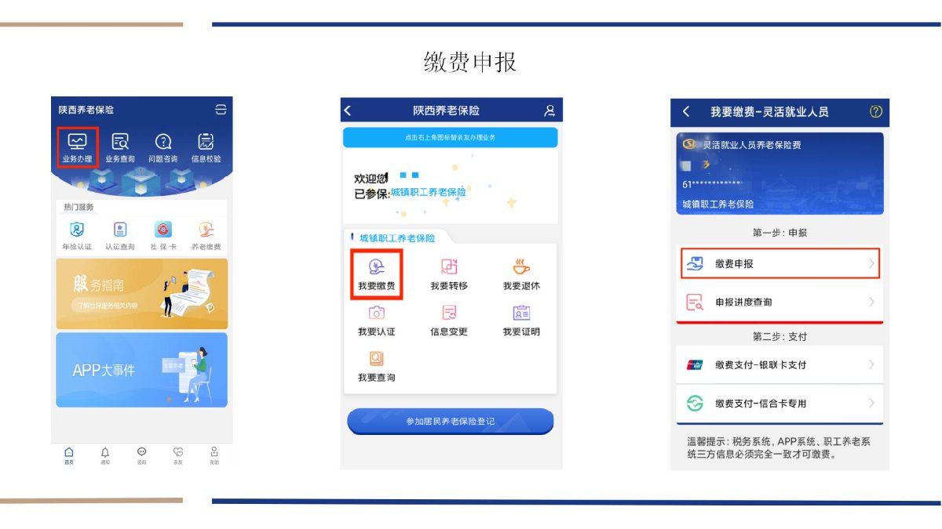Click the help icon beside 灵活就业人员
Viewport: 942px width, 529px height.
coord(876,111)
